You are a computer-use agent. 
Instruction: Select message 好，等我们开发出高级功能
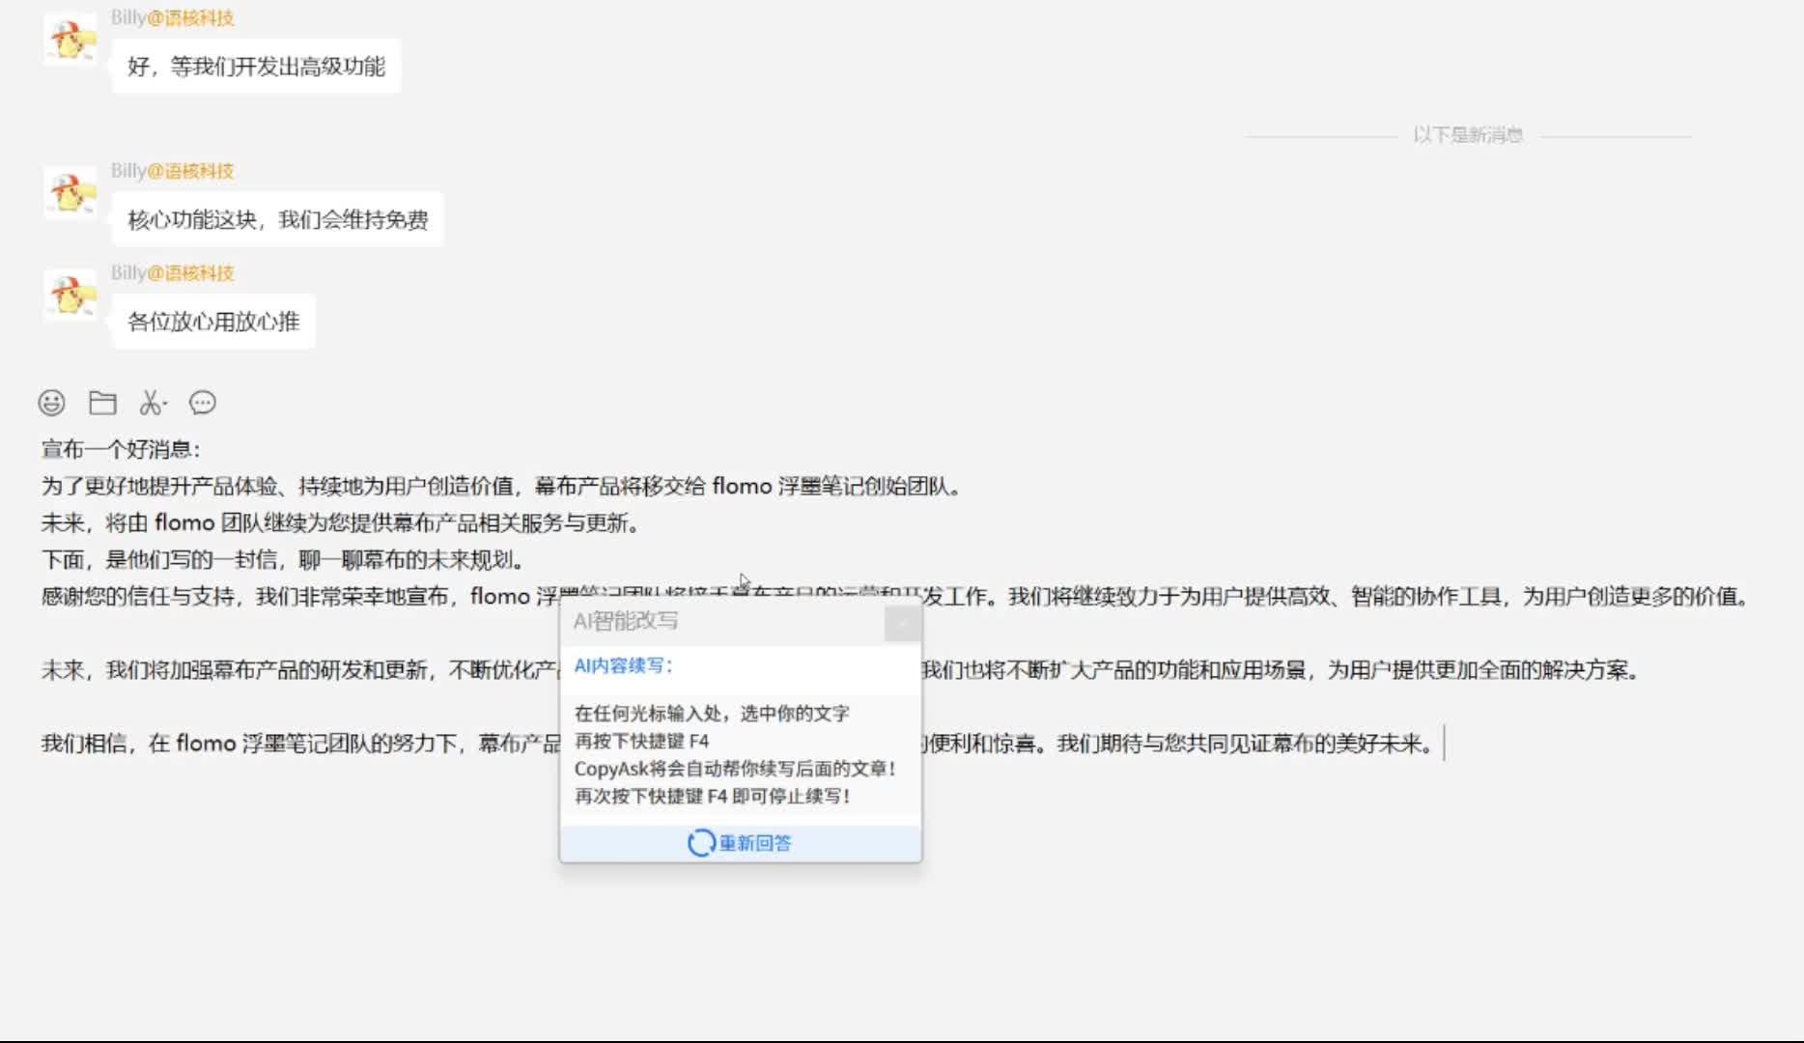click(256, 67)
